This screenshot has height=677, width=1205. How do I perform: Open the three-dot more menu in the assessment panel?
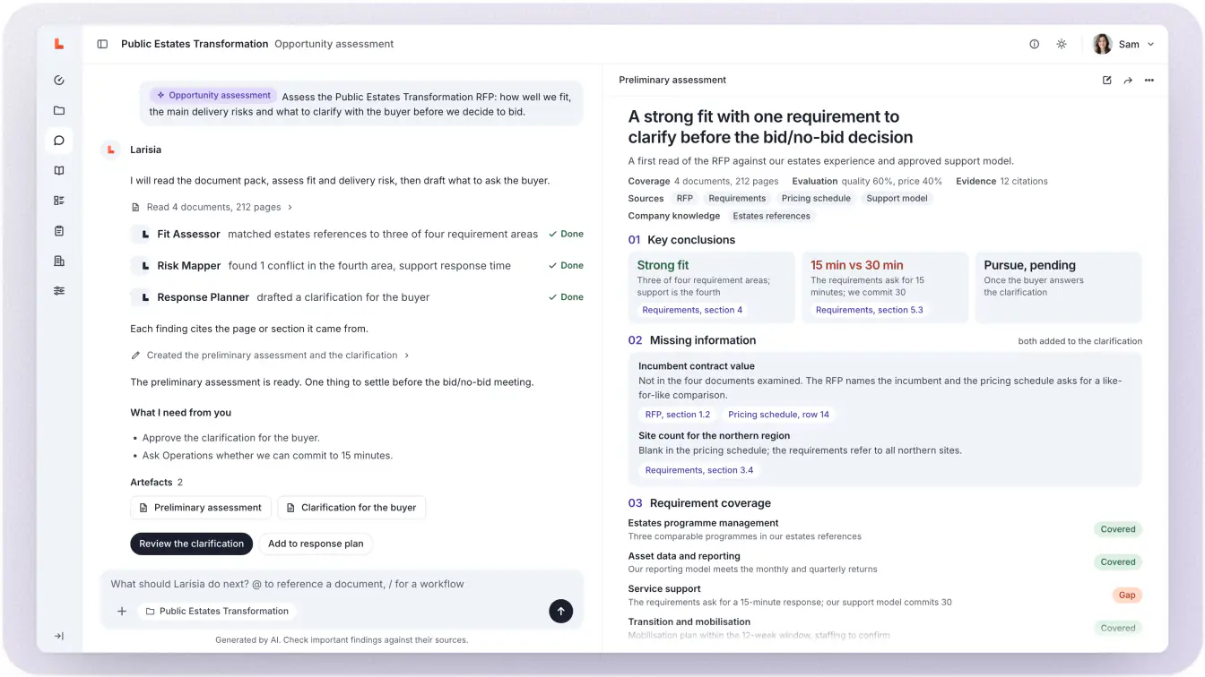pos(1149,81)
